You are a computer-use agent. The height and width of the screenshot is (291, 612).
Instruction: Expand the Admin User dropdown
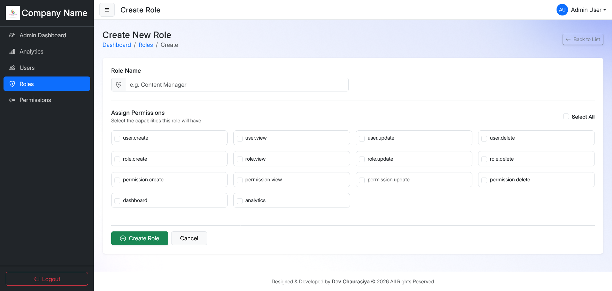click(588, 10)
